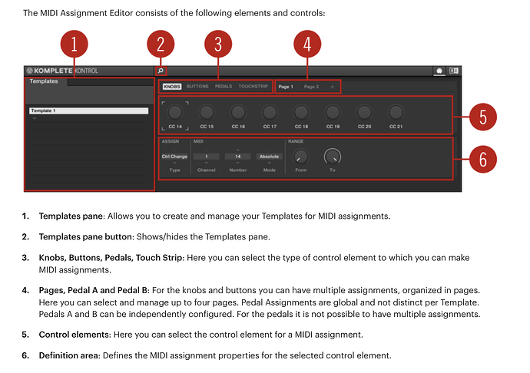Select the Template 1 entry

pyautogui.click(x=88, y=111)
